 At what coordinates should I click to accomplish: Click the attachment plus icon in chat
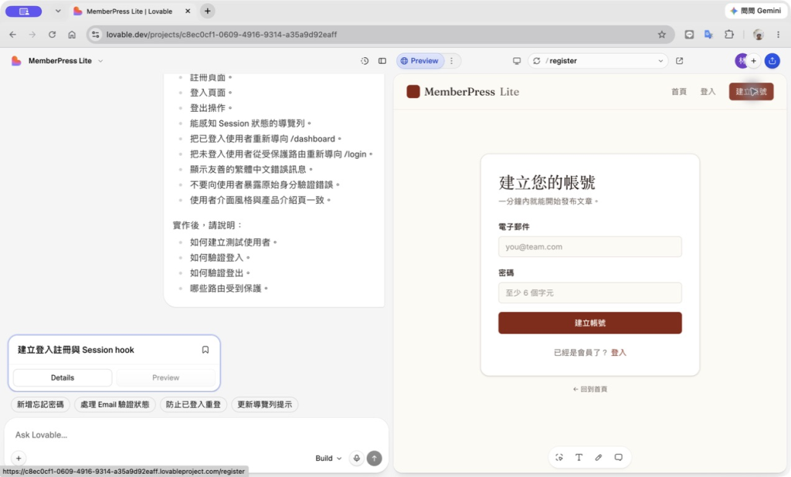(x=19, y=458)
